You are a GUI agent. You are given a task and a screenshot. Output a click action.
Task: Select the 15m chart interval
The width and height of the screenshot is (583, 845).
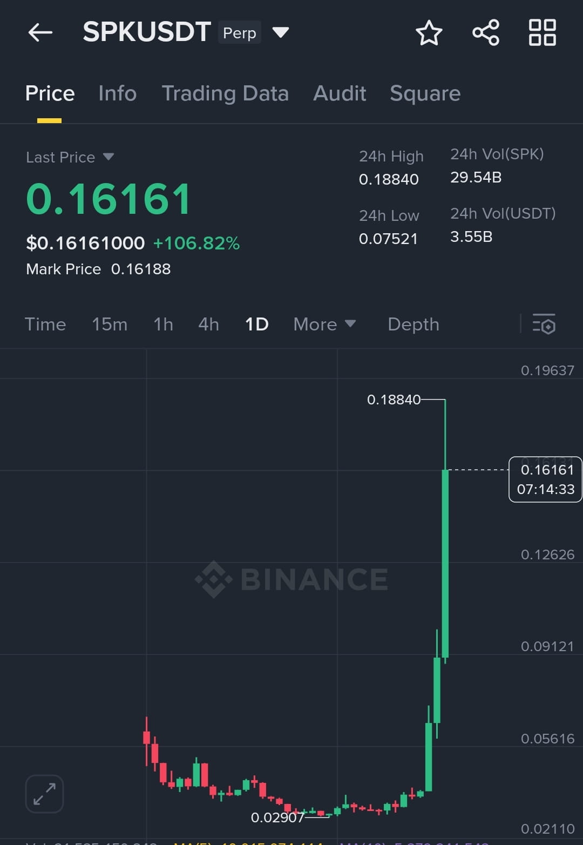click(x=110, y=324)
